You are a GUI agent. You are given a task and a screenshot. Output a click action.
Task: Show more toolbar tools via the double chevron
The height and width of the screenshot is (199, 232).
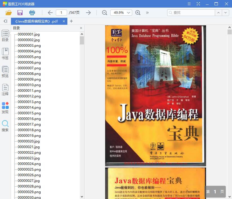coord(147,13)
